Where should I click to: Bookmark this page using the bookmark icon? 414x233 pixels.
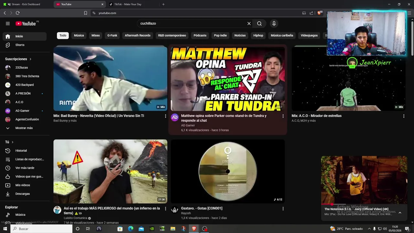tap(85, 13)
